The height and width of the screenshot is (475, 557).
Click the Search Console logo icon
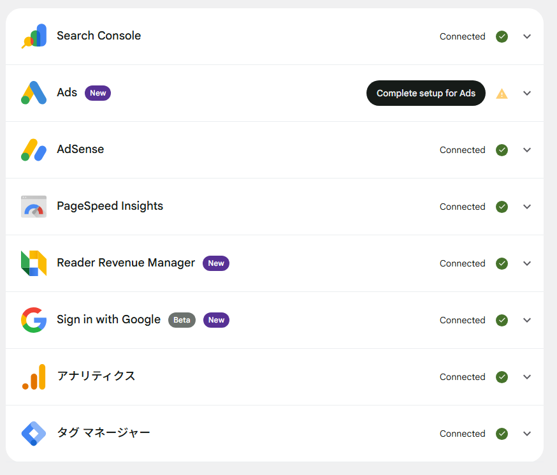(x=34, y=36)
